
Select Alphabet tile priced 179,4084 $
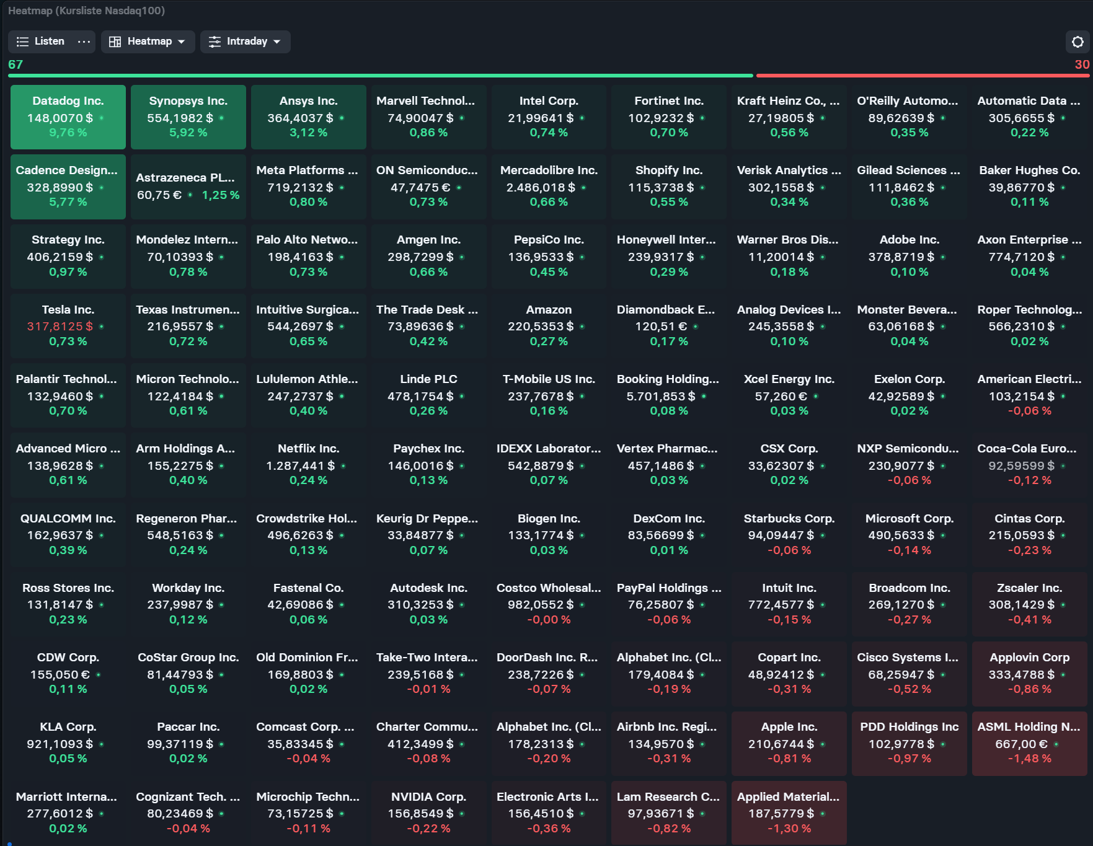[x=669, y=674]
